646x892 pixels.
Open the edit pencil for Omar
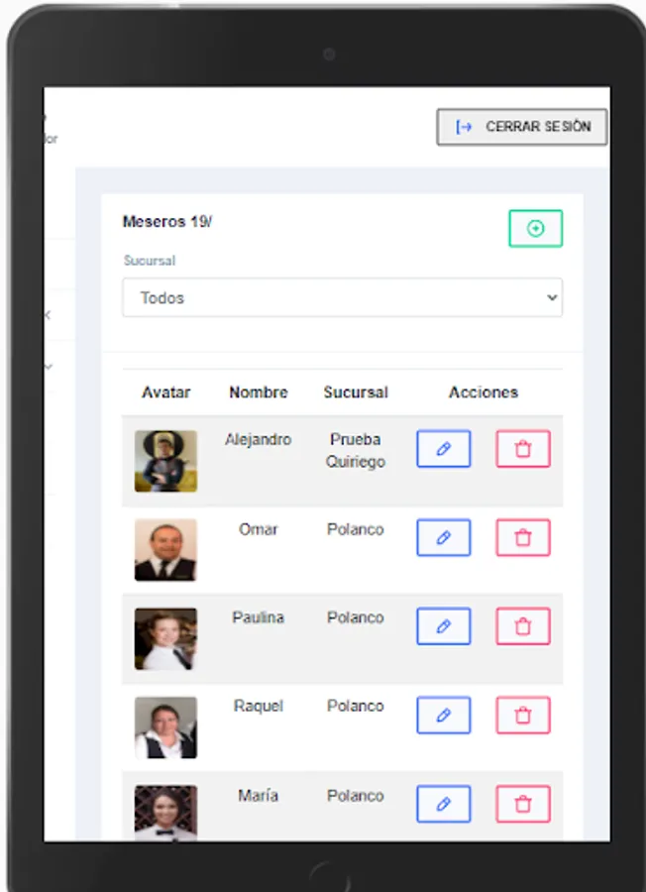[444, 537]
